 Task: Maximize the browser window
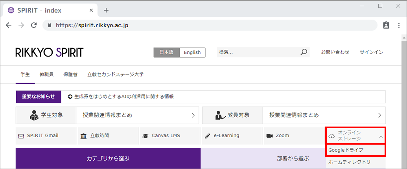pos(380,6)
